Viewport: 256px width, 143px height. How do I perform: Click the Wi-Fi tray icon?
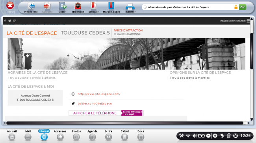[x=188, y=136]
